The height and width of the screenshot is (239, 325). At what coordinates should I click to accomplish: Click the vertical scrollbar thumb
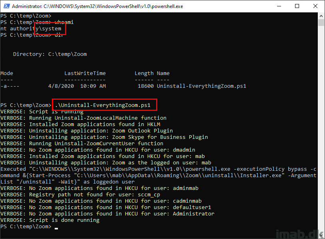click(321, 23)
